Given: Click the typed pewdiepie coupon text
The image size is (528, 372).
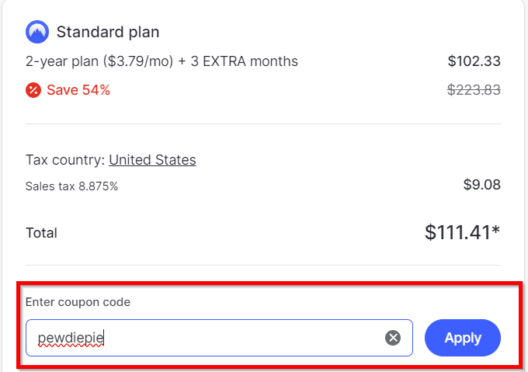Looking at the screenshot, I should coord(71,338).
